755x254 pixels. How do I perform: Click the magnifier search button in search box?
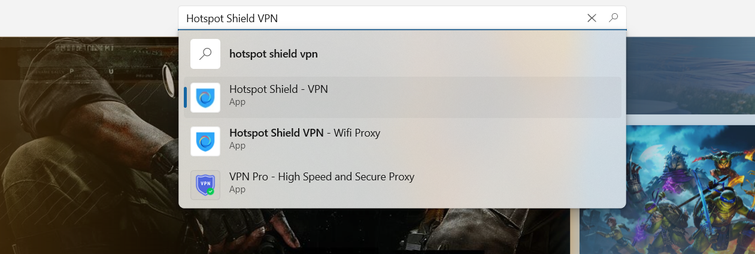coord(613,18)
